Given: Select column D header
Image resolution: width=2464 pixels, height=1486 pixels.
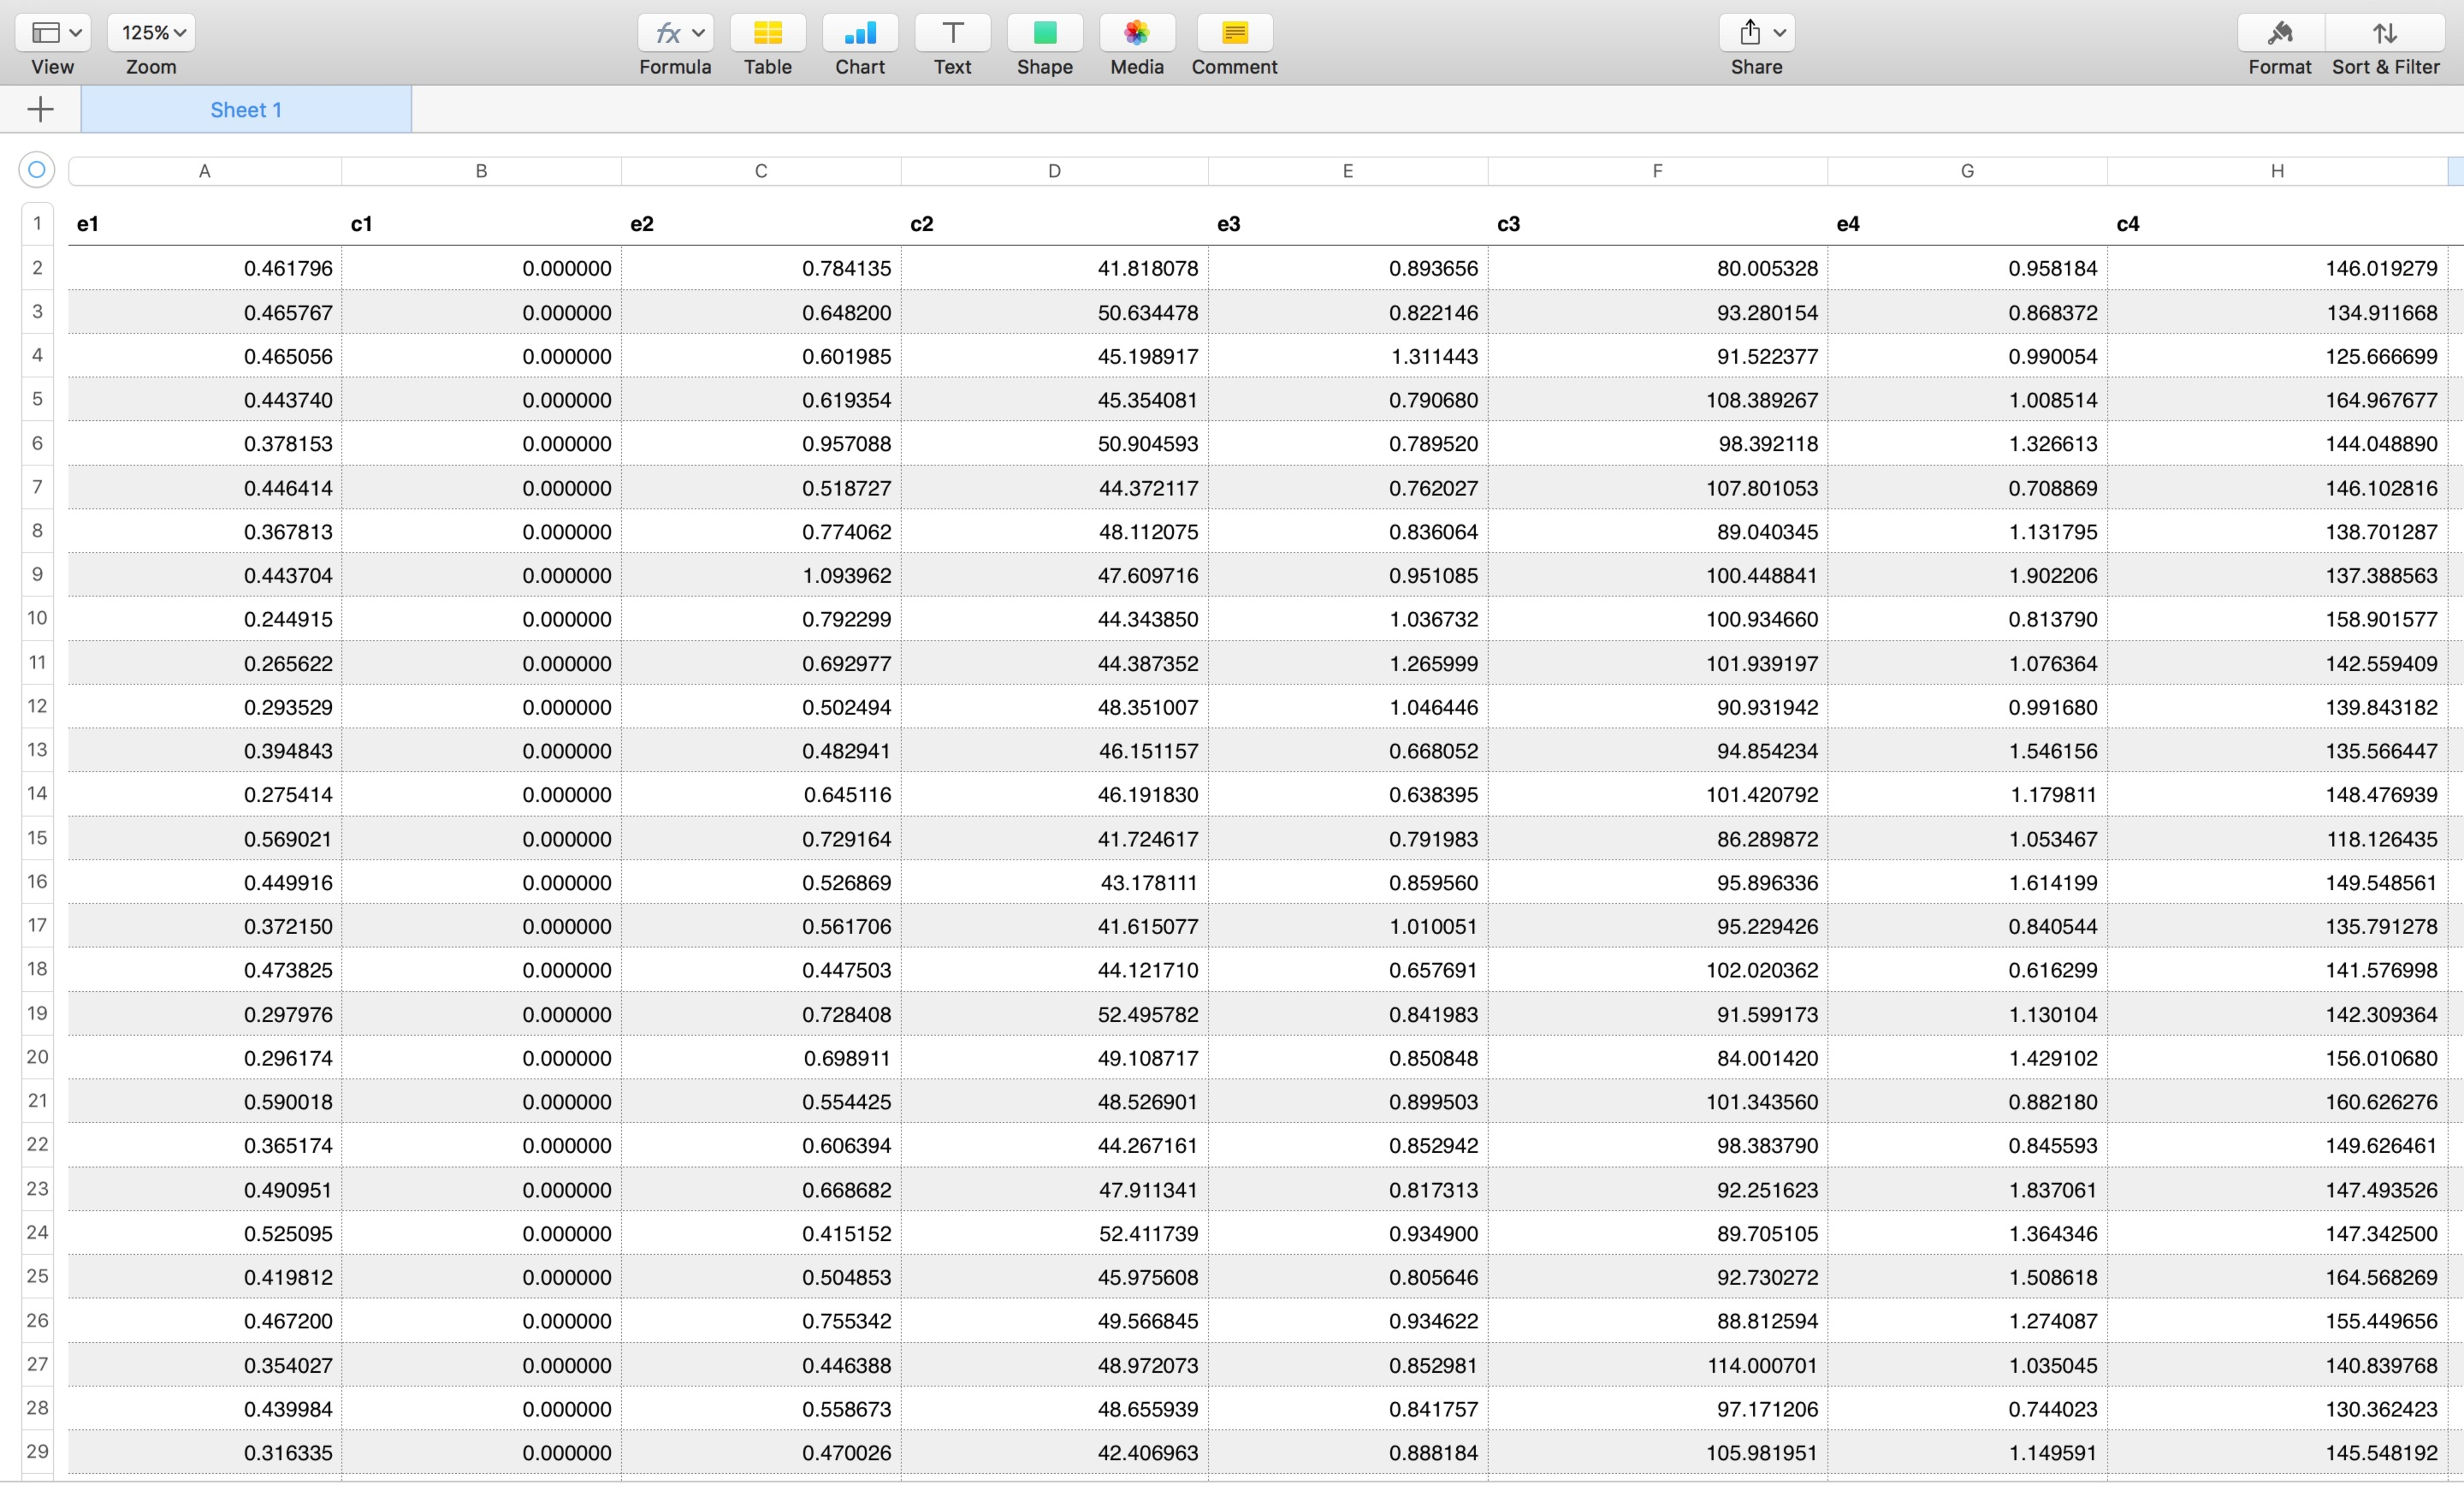Looking at the screenshot, I should pos(1054,171).
